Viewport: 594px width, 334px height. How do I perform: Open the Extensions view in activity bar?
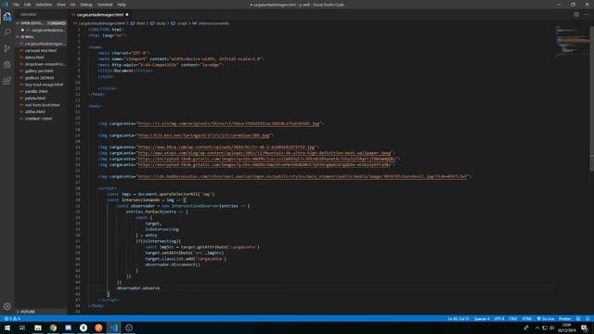click(6, 81)
